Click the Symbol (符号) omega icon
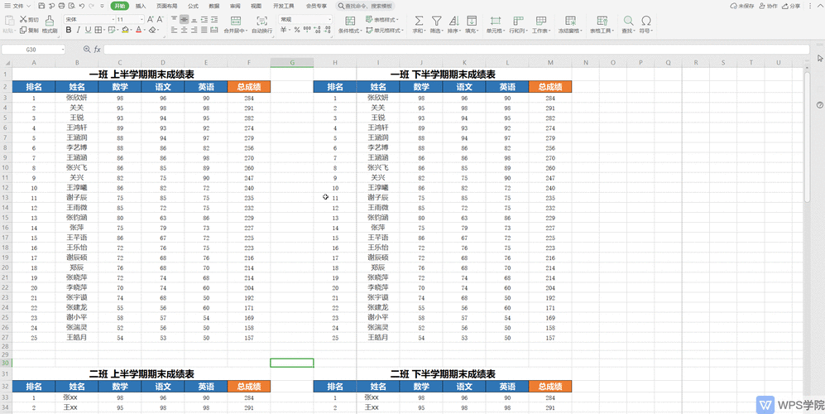Viewport: 825px width, 414px height. pyautogui.click(x=645, y=21)
